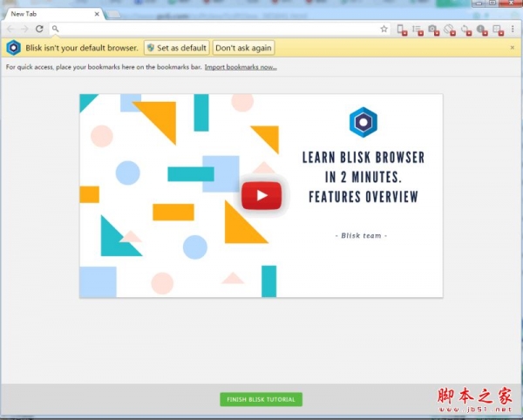Bookmark this page using the star icon
This screenshot has height=420, width=523.
tap(384, 29)
